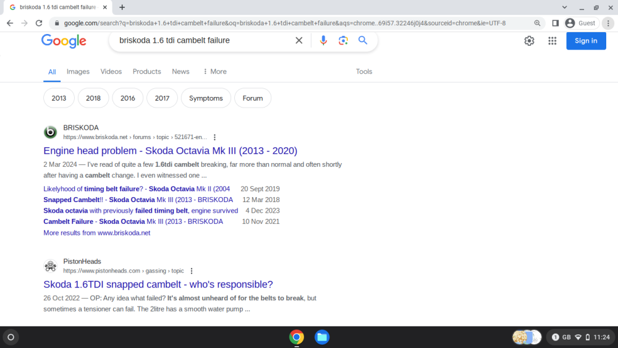Open Chrome three-dot menu
This screenshot has height=348, width=618.
pos(608,23)
